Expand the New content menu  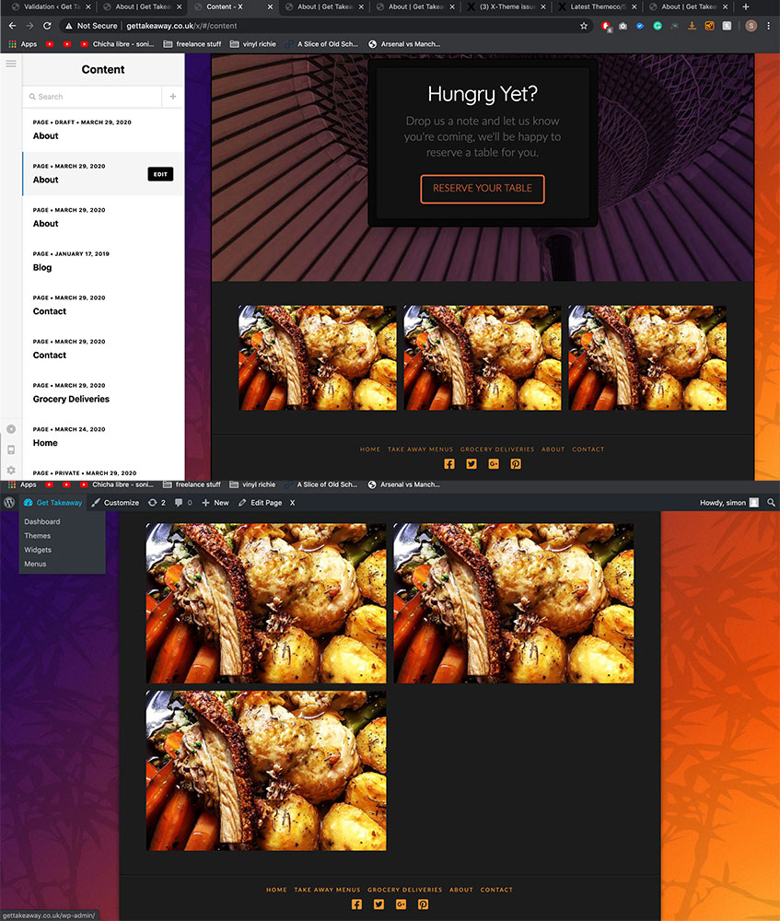[215, 503]
